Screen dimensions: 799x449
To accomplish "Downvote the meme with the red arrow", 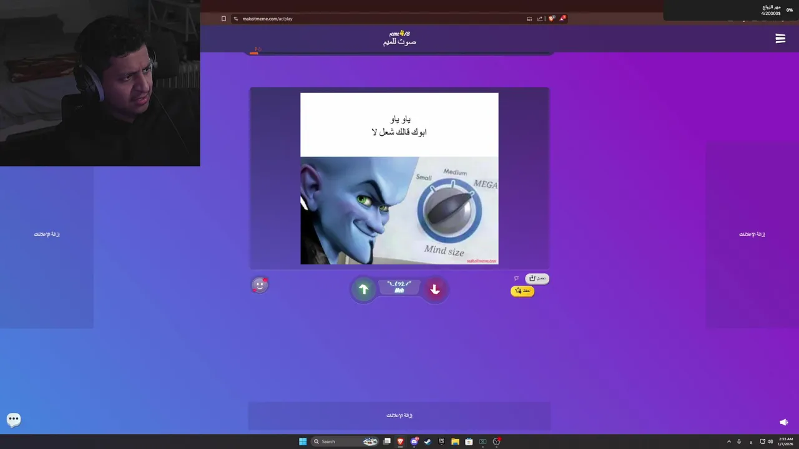I will 435,289.
